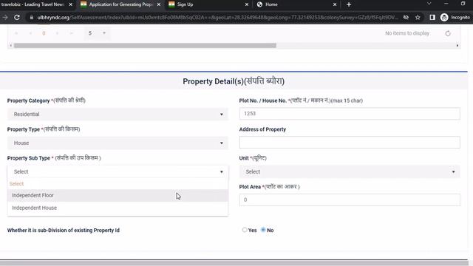This screenshot has width=473, height=266.
Task: Click the Plot No. / House No. field
Action: click(x=350, y=114)
